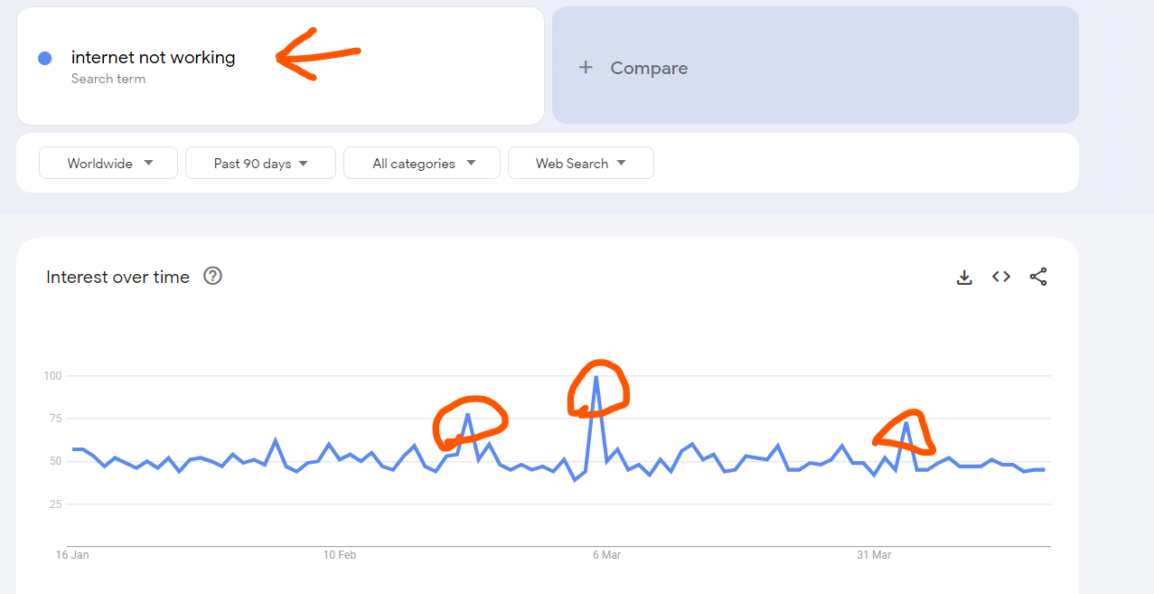Click the Interest over time heading

pyautogui.click(x=117, y=277)
